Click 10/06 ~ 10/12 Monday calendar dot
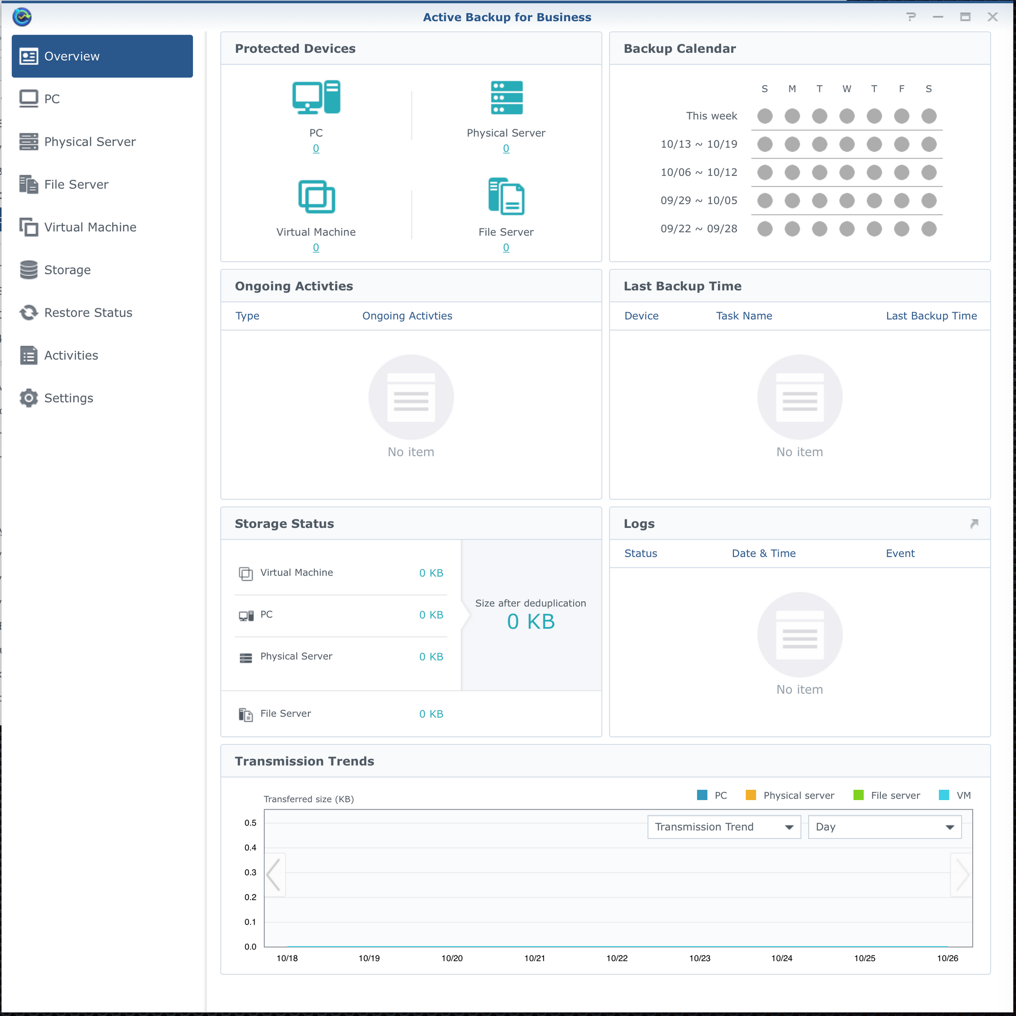Image resolution: width=1016 pixels, height=1016 pixels. tap(792, 173)
